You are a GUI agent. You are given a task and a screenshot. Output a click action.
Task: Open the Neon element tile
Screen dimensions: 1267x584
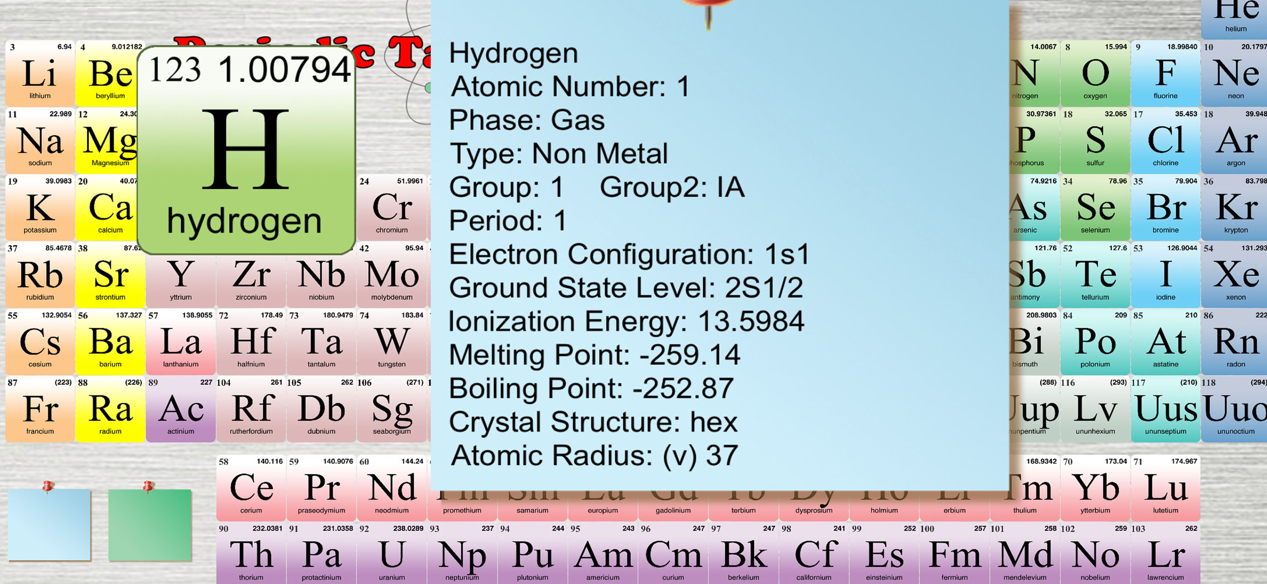coord(1234,73)
